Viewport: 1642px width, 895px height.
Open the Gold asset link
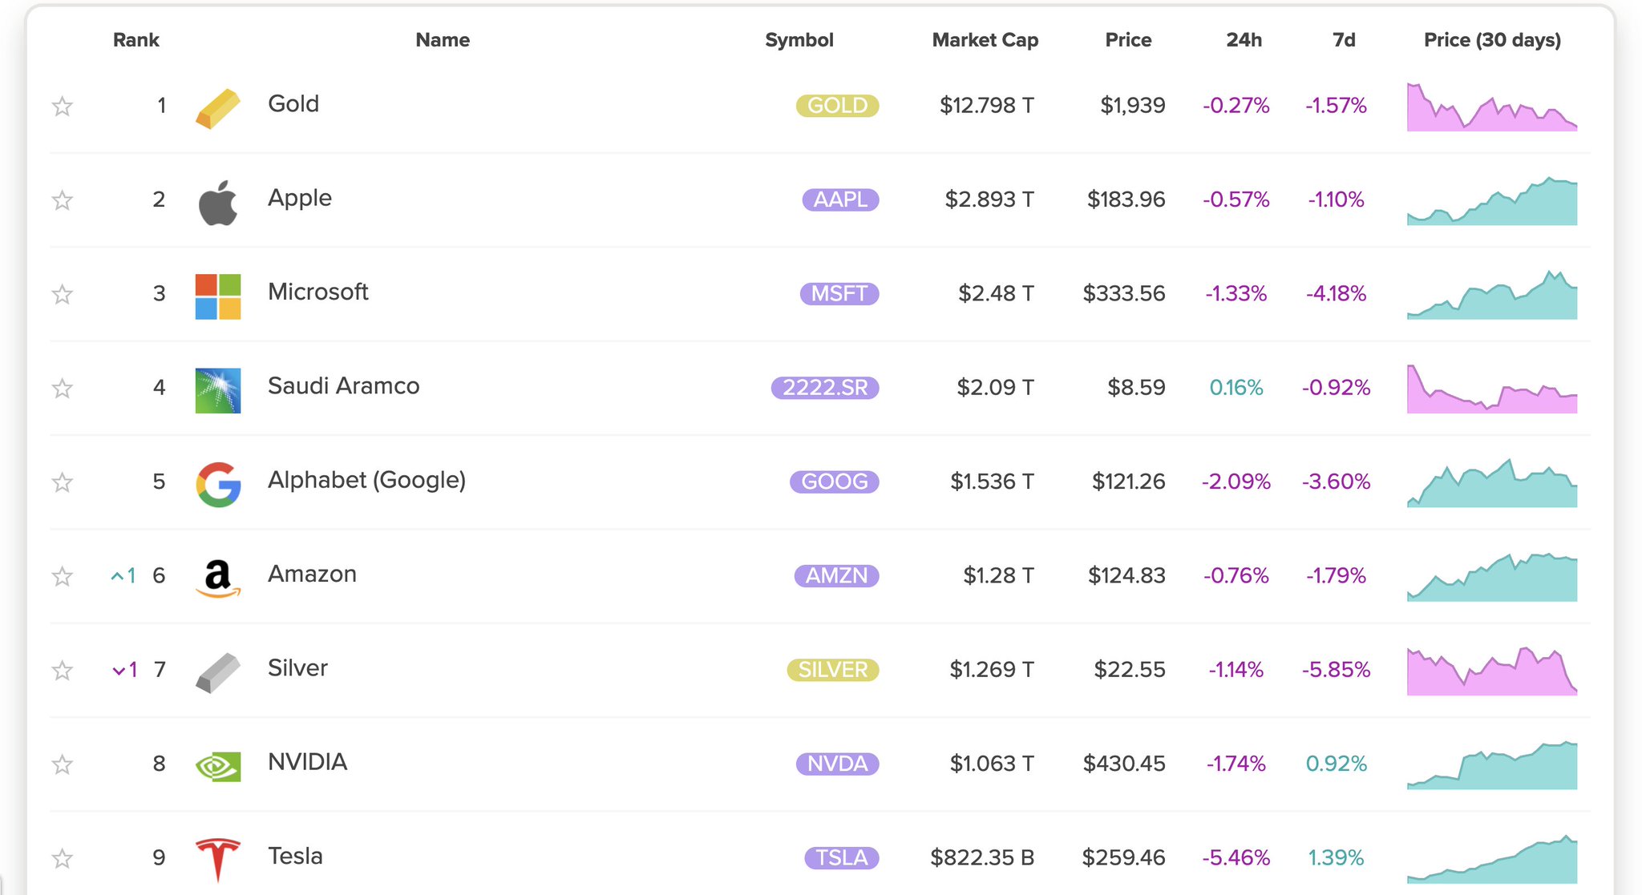point(293,103)
